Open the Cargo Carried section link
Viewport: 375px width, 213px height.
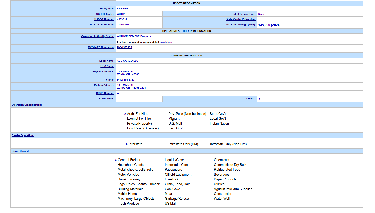(21, 151)
